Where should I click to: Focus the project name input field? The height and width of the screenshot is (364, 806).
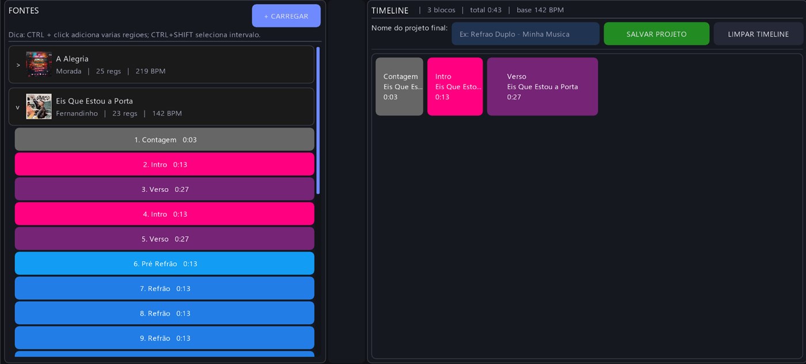[x=526, y=34]
